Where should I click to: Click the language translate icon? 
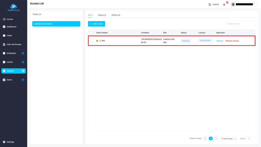click(210, 4)
